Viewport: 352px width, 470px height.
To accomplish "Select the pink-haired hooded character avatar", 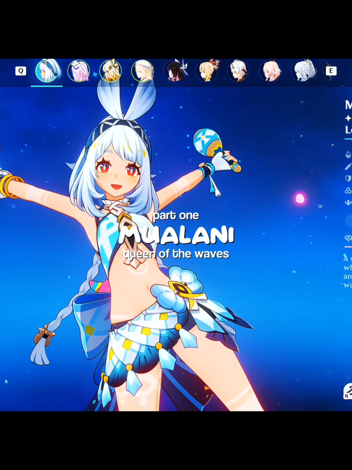I will coord(79,71).
